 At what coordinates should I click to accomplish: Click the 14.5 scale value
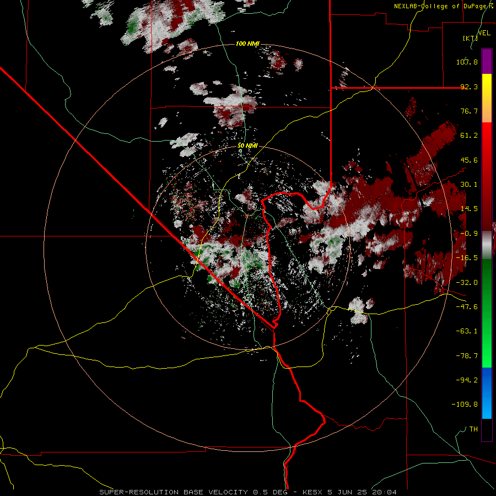click(x=469, y=209)
